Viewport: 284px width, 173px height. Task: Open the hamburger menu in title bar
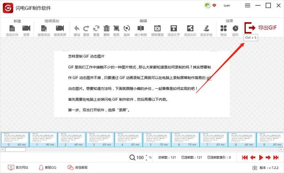pos(248,6)
